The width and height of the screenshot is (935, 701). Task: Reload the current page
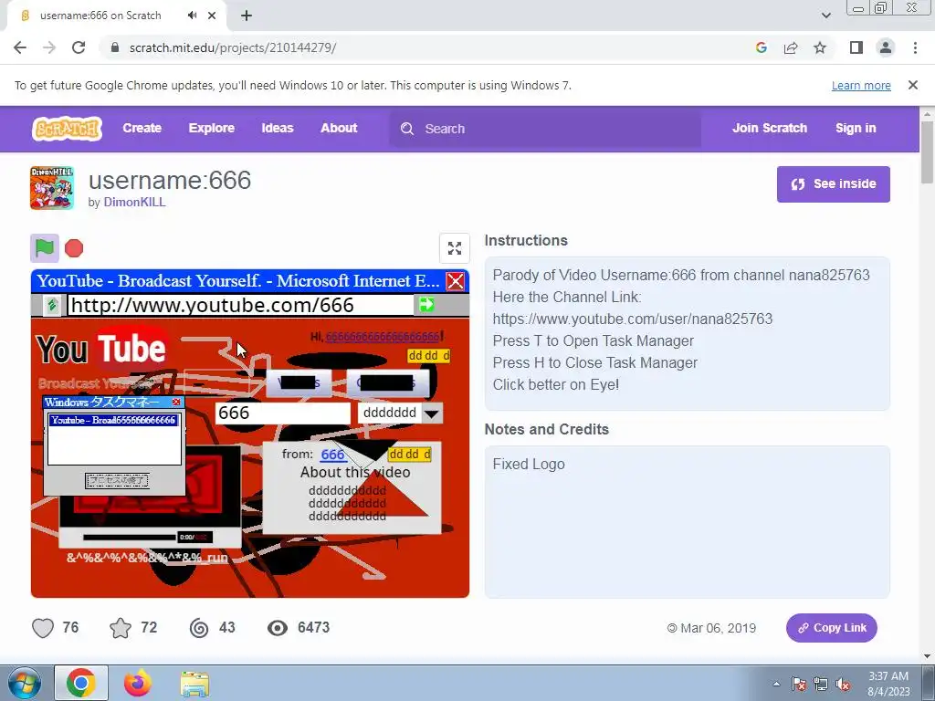[x=79, y=47]
